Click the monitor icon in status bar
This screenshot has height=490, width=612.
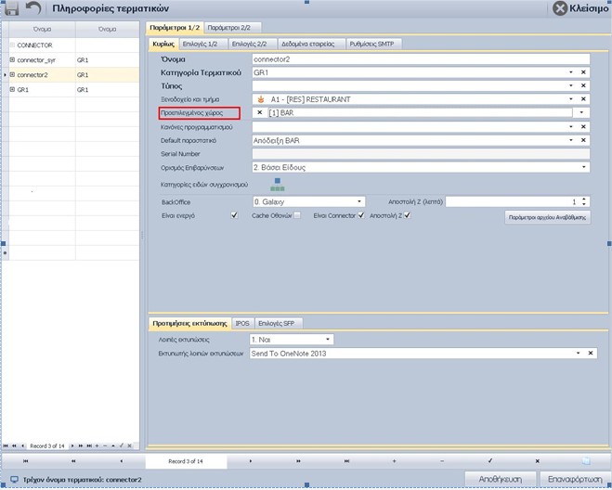(15, 480)
